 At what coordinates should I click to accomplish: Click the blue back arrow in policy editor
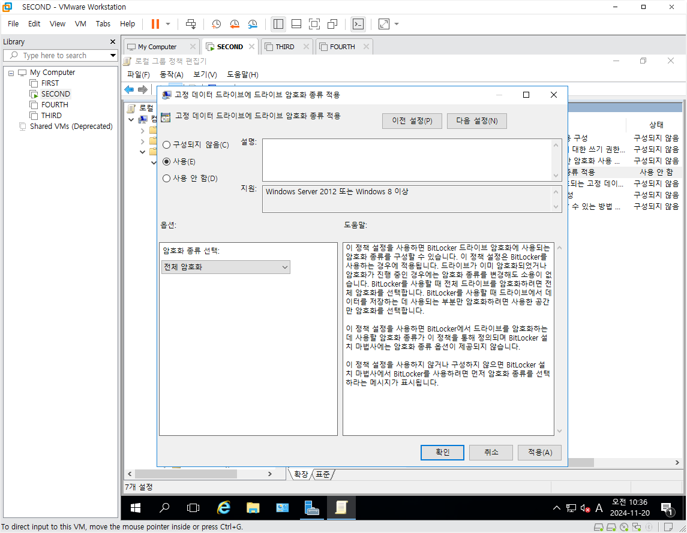[x=129, y=90]
